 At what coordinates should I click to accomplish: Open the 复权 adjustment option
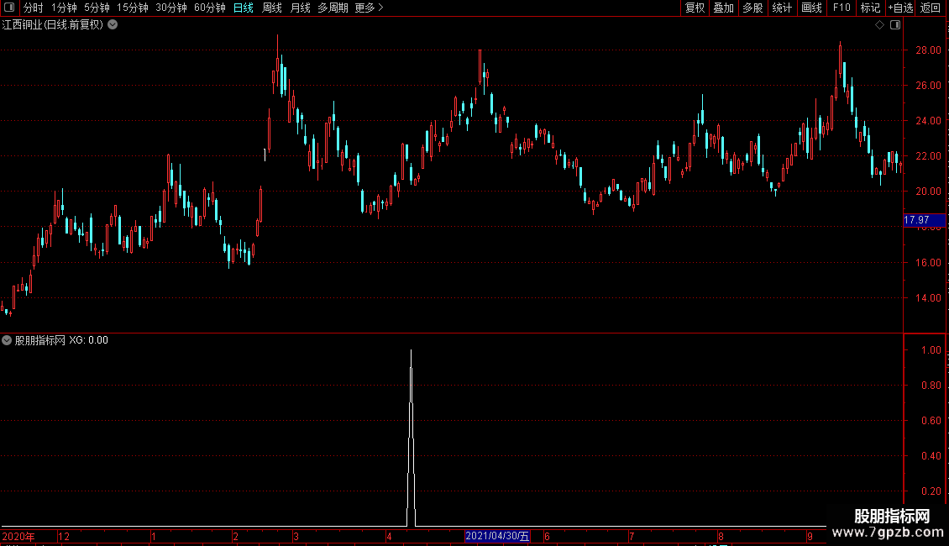[x=695, y=8]
